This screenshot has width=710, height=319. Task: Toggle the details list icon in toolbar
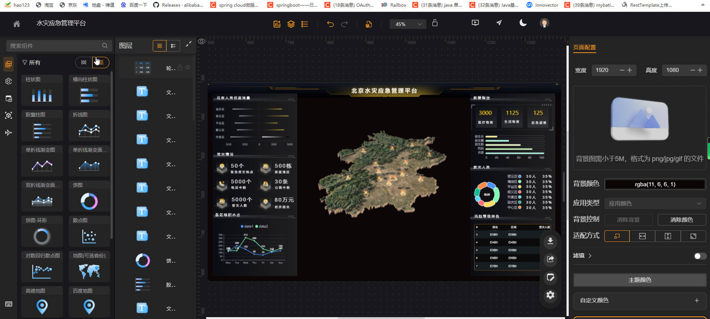pos(305,24)
